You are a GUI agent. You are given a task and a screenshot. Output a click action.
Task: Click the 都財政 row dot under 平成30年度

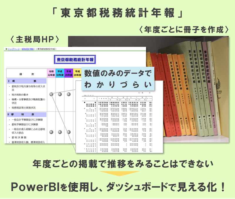pyautogui.click(x=60, y=132)
